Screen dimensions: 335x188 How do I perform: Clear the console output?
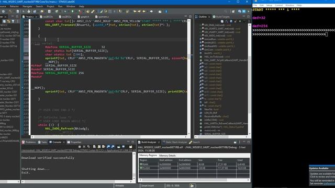(94, 147)
